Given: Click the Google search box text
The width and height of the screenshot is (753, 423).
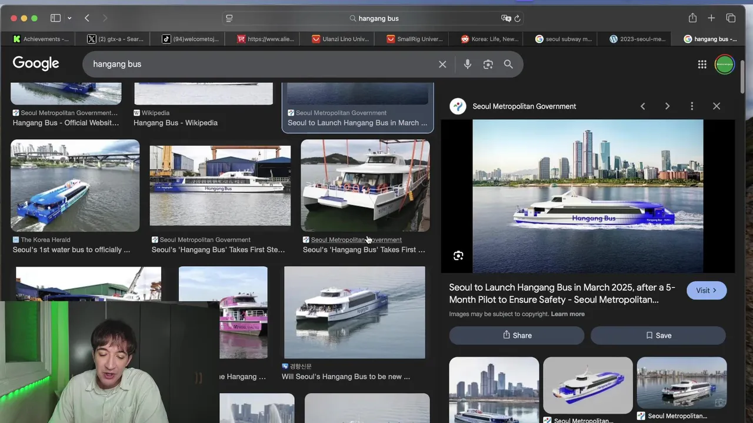Looking at the screenshot, I should point(117,64).
